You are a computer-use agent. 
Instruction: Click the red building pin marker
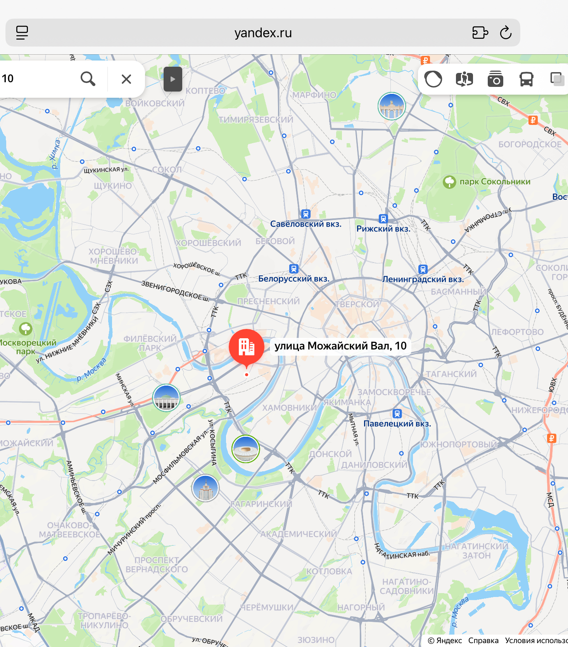[247, 348]
